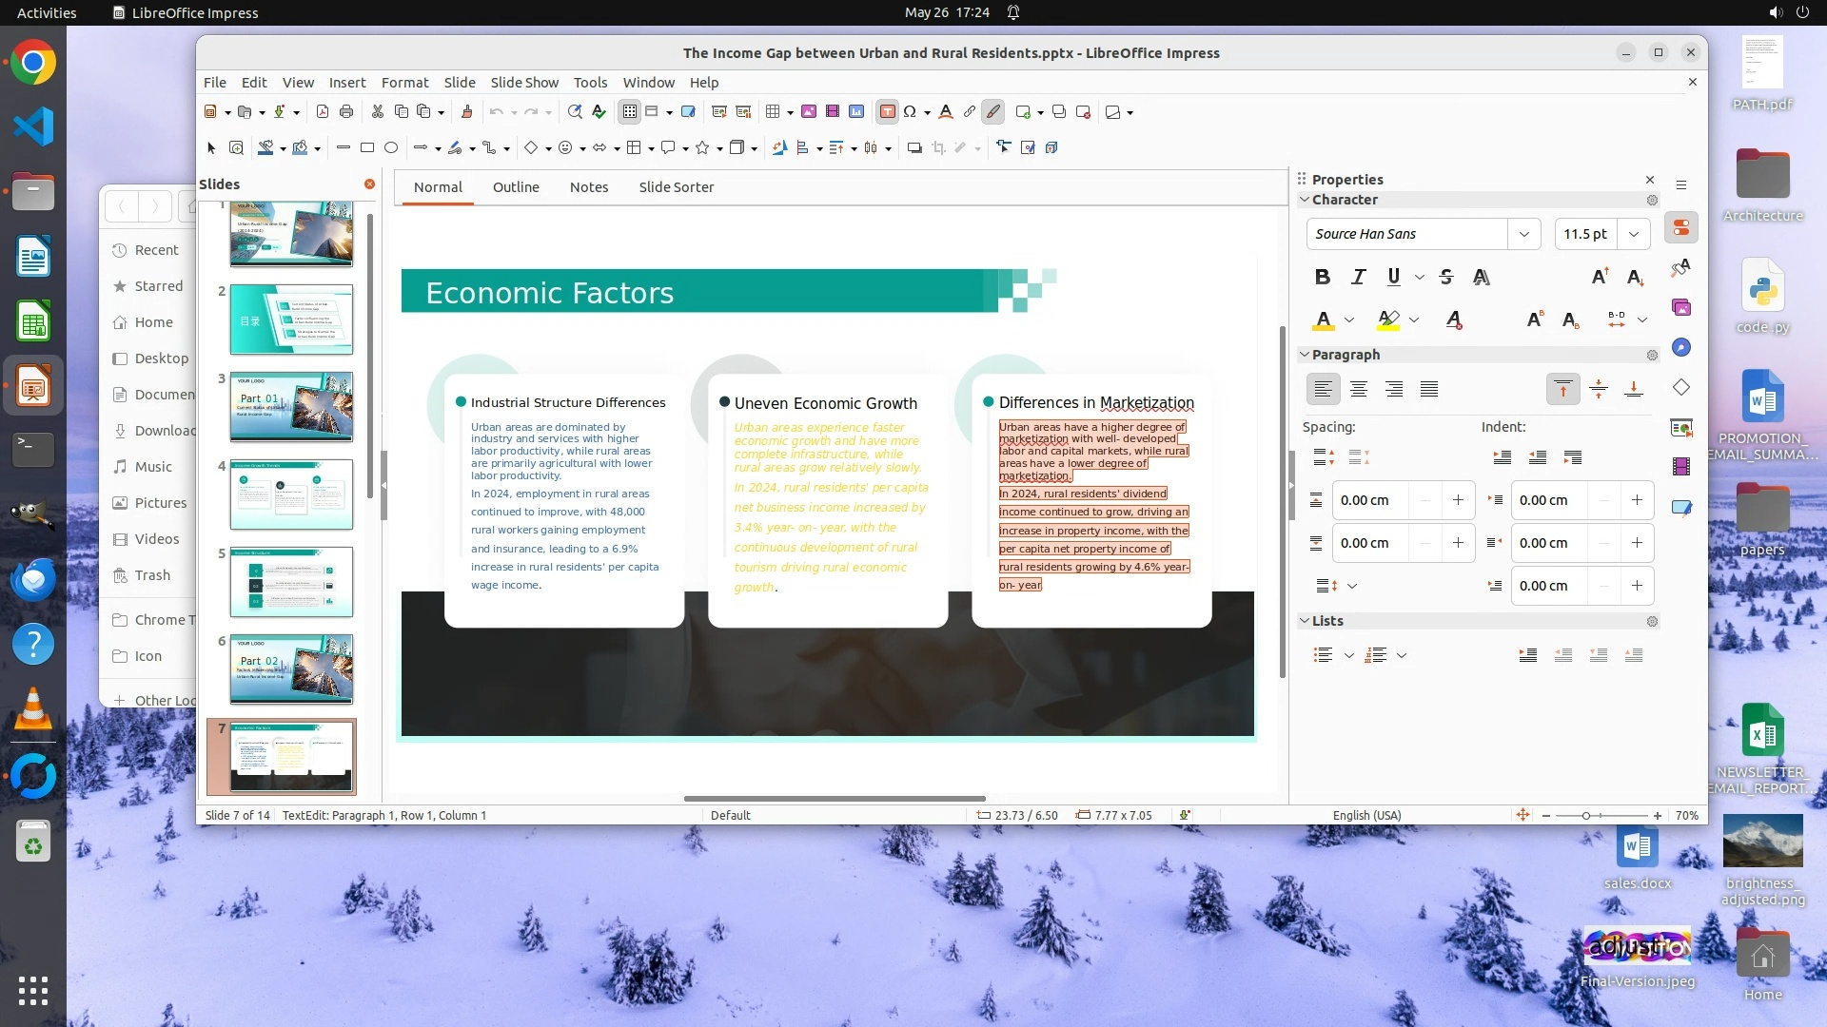This screenshot has width=1827, height=1027.
Task: Select the Ellipse drawing tool
Action: point(391,147)
